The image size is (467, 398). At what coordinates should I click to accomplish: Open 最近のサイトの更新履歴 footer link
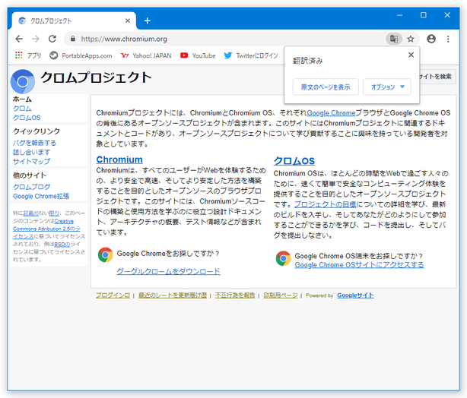173,295
